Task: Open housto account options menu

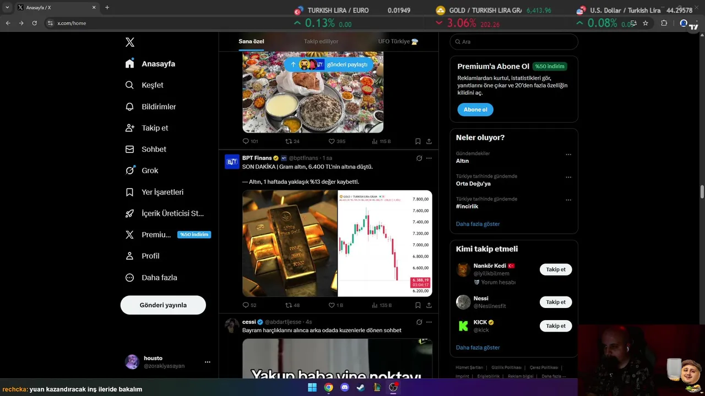Action: pyautogui.click(x=207, y=362)
